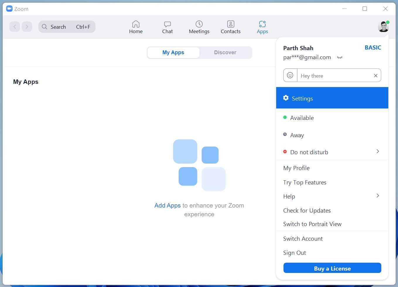Open Settings from profile menu
Viewport: 398px width, 287px height.
point(332,98)
